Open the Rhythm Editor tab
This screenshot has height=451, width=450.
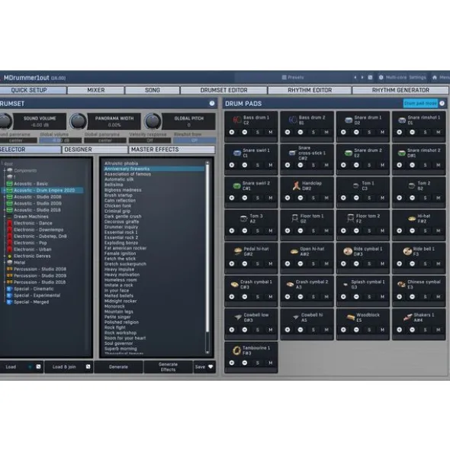coord(310,90)
